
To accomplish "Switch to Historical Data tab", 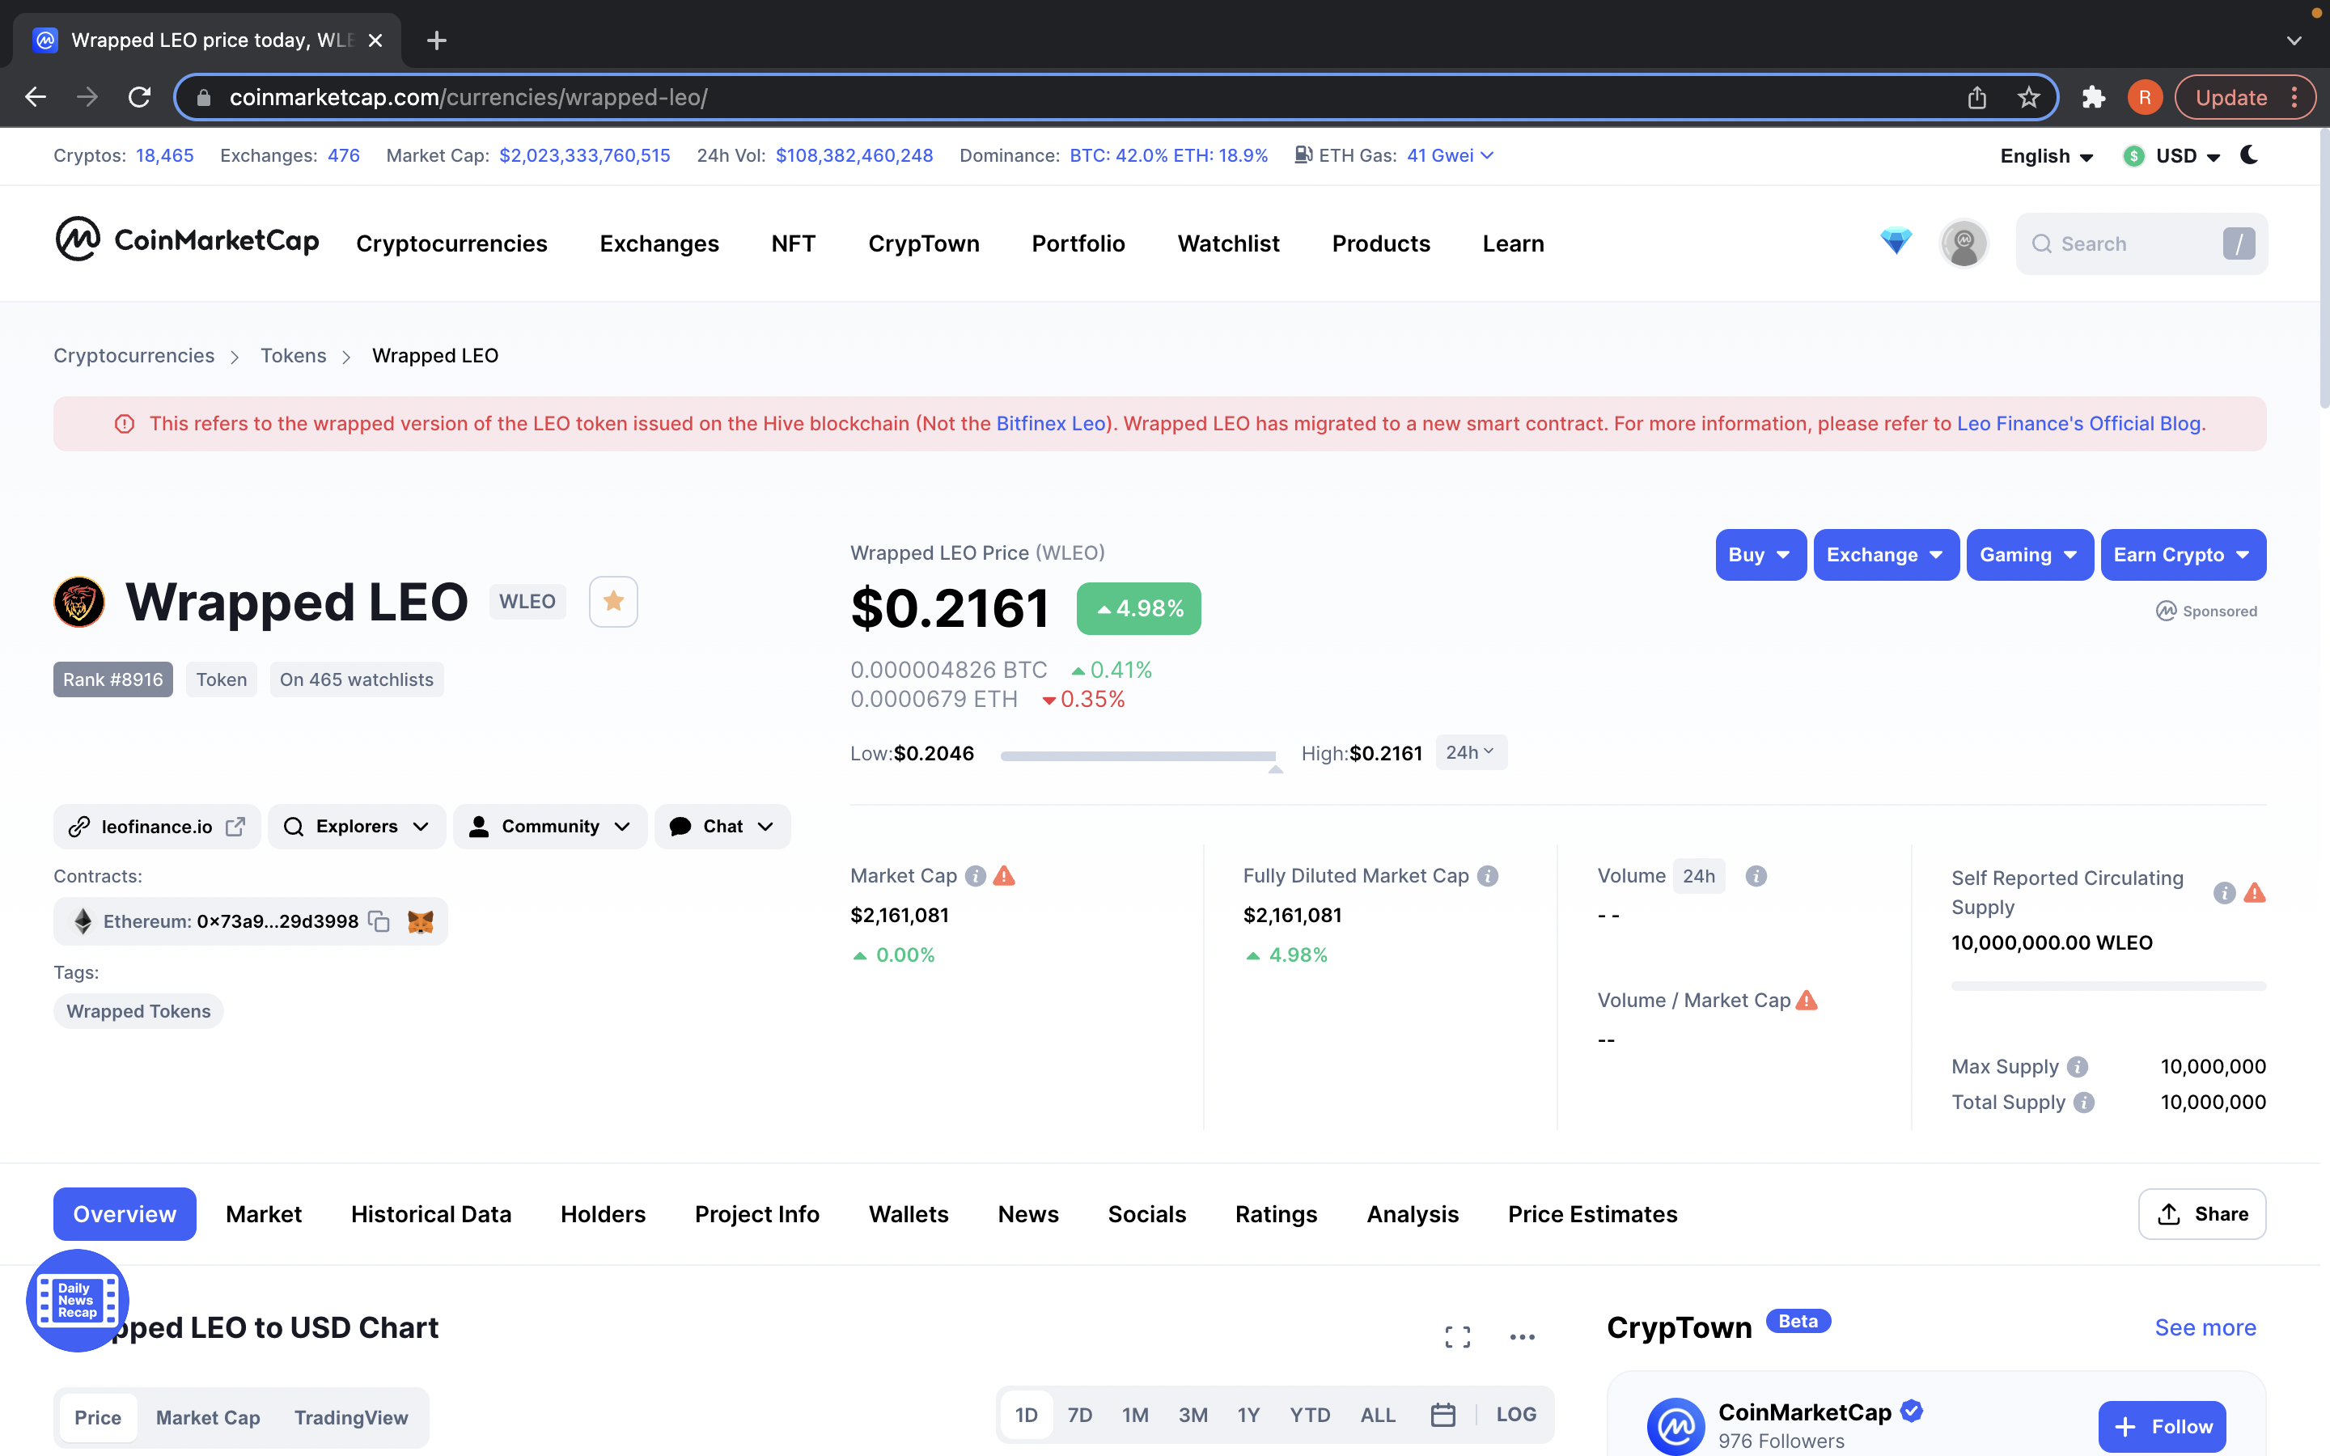I will pyautogui.click(x=431, y=1214).
